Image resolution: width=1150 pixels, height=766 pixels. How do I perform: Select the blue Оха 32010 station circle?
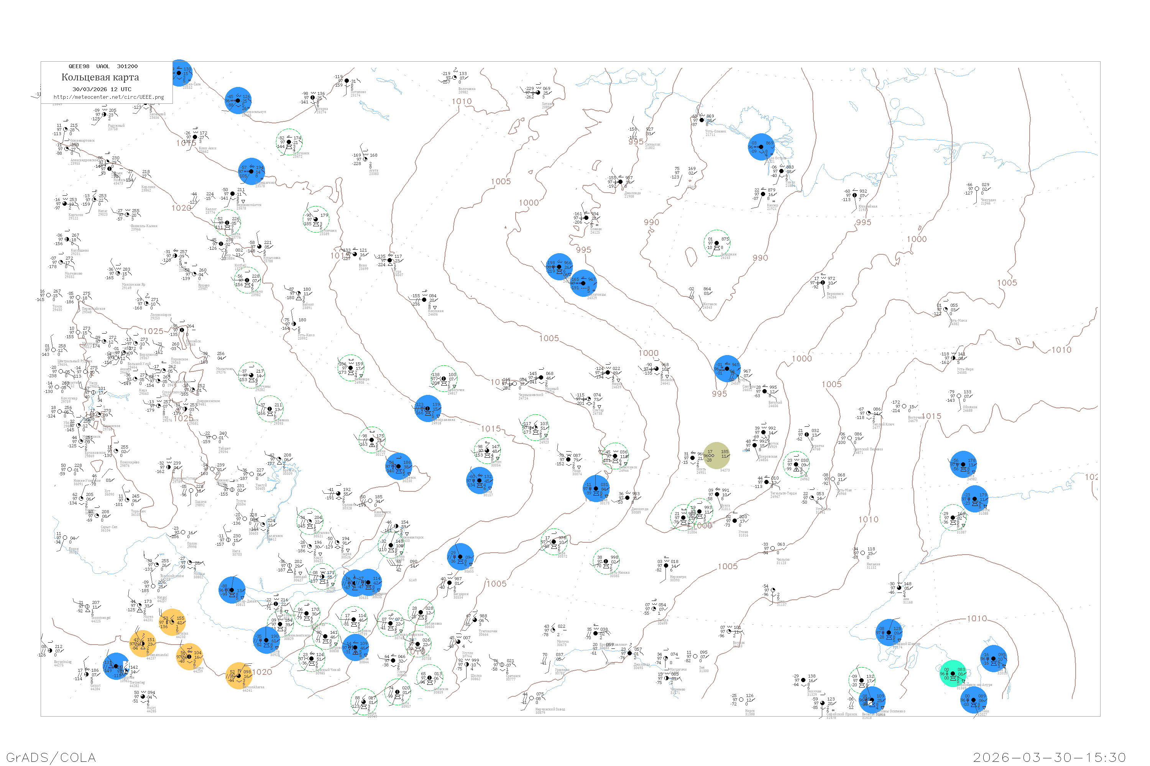point(993,658)
